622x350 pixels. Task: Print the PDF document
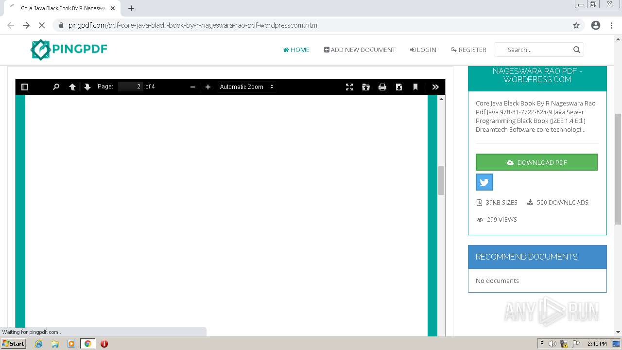click(382, 87)
